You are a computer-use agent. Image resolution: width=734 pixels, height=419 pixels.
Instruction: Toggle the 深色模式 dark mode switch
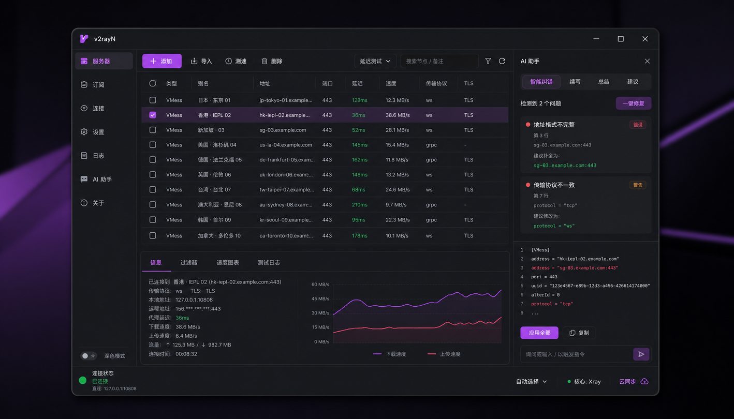click(x=89, y=356)
